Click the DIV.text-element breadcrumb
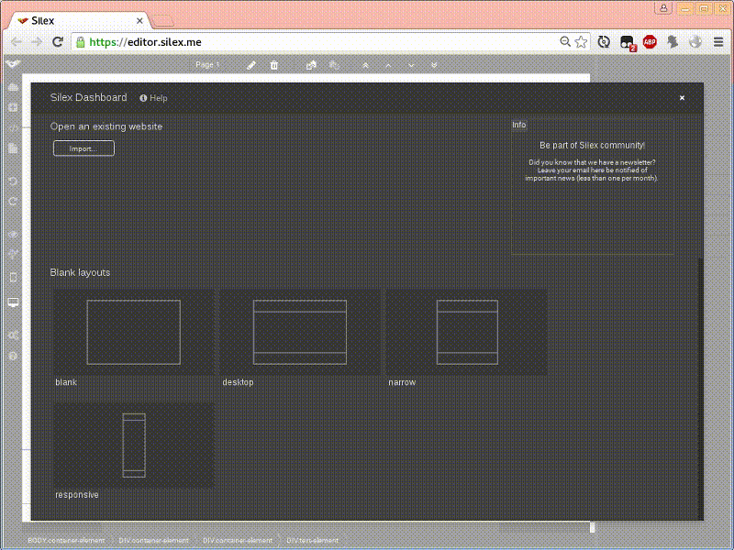 point(312,540)
